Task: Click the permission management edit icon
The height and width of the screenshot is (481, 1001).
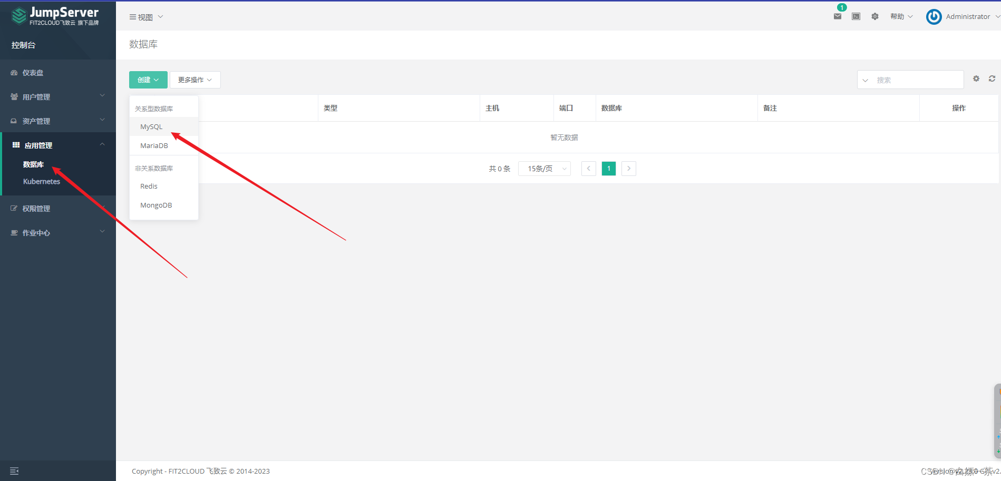Action: [x=14, y=209]
